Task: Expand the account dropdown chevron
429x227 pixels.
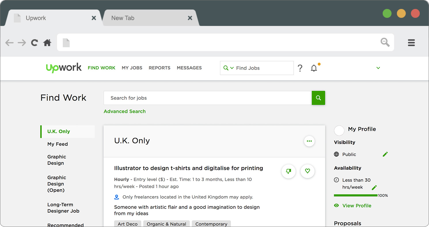Action: 378,68
